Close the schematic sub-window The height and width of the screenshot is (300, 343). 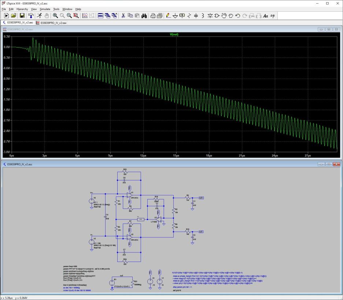(x=336, y=164)
